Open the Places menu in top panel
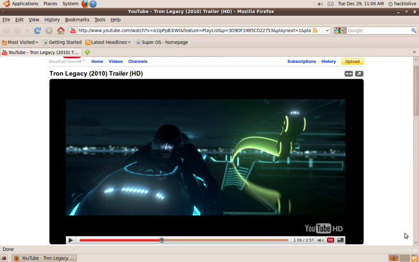This screenshot has height=262, width=419. (50, 4)
